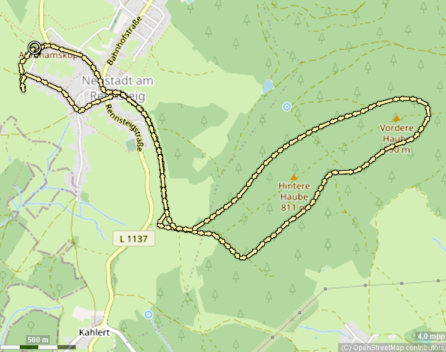Click the 4,0 mpp resolution indicator
This screenshot has width=446, height=352.
tap(430, 336)
